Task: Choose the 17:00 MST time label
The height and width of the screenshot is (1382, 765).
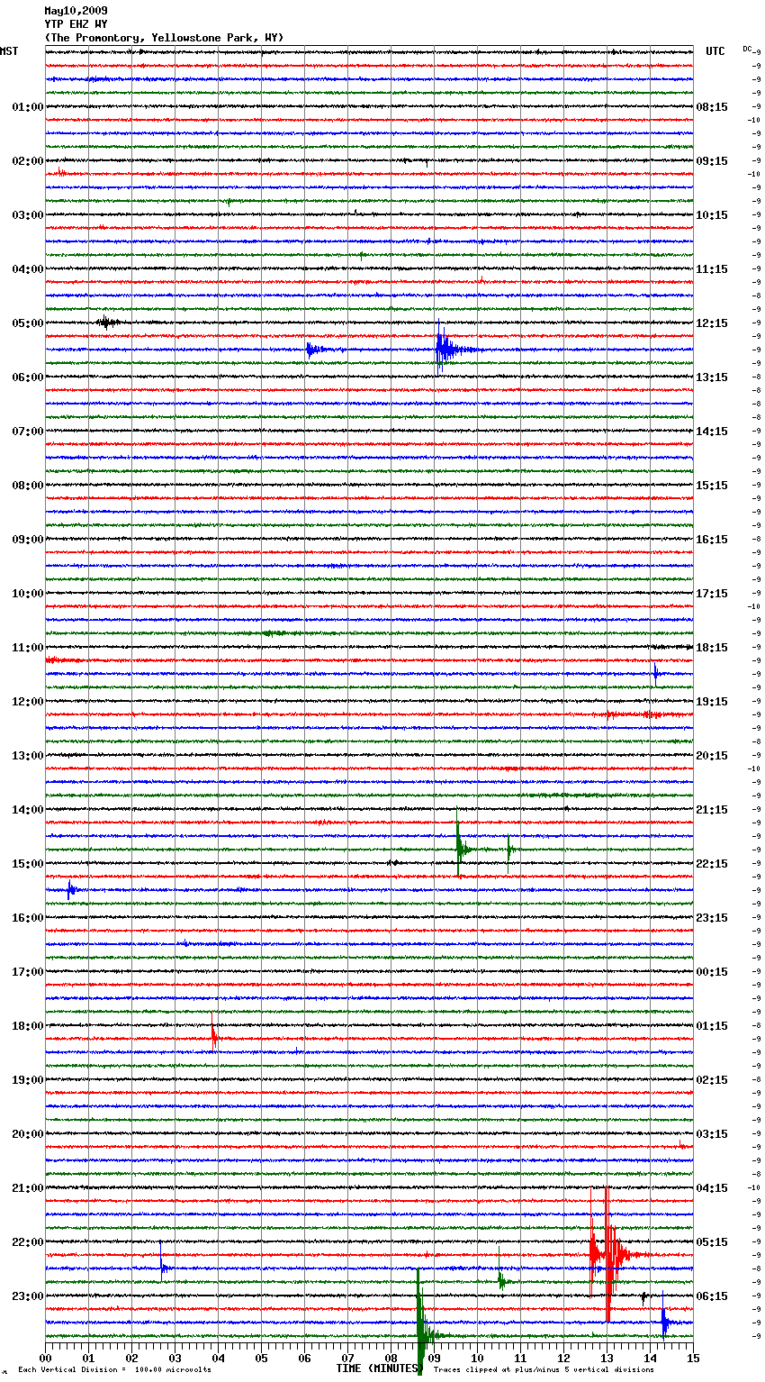Action: coord(28,972)
